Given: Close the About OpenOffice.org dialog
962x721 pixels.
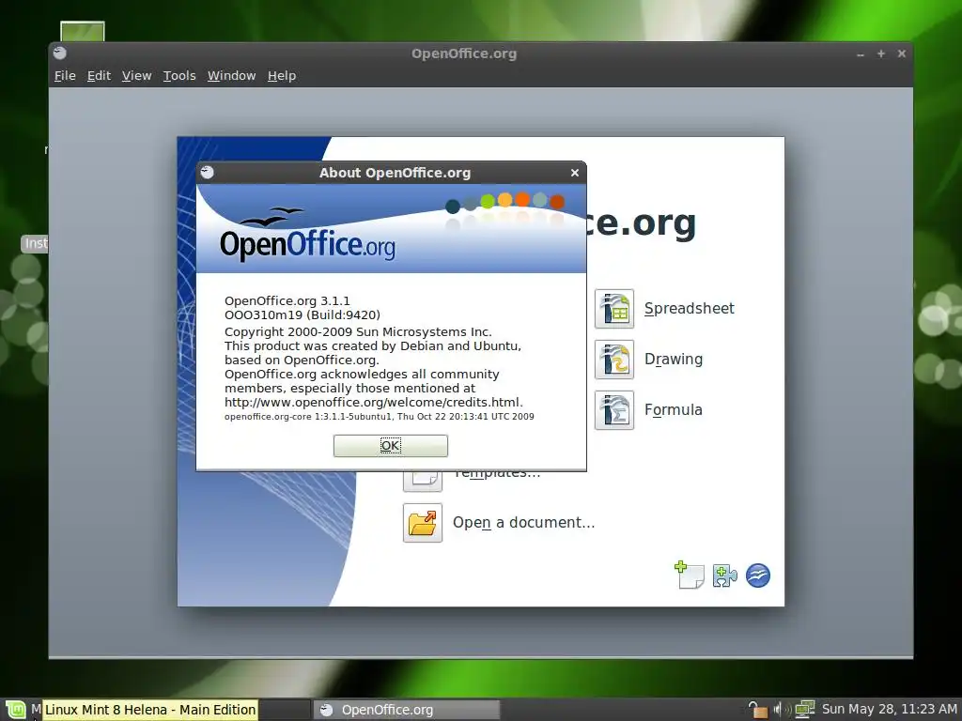Looking at the screenshot, I should (x=575, y=173).
